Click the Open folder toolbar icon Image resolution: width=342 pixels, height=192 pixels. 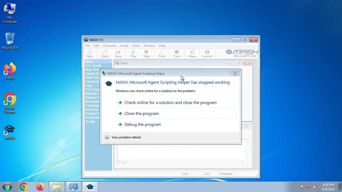[105, 54]
